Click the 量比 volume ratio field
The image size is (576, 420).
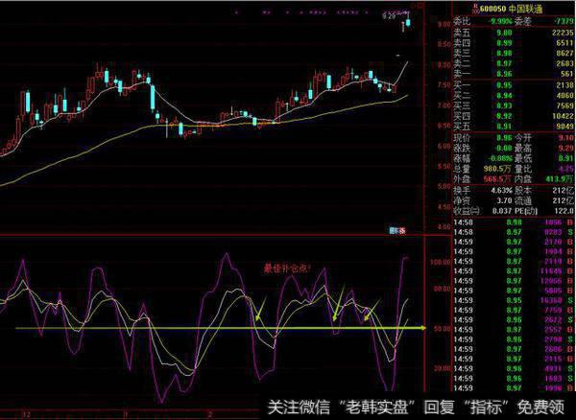click(544, 169)
